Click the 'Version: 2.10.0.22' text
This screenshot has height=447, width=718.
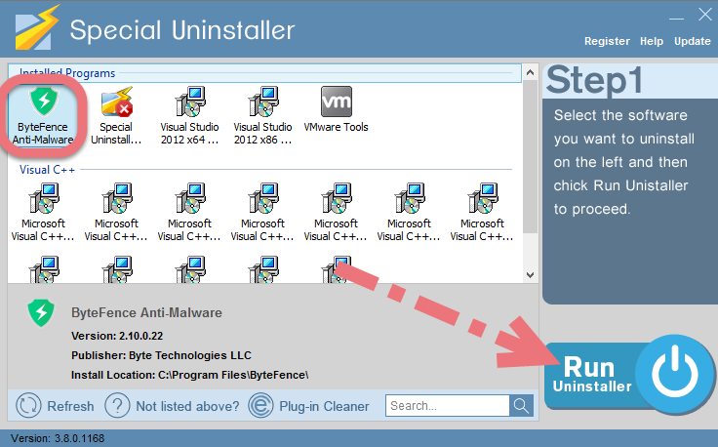click(117, 336)
